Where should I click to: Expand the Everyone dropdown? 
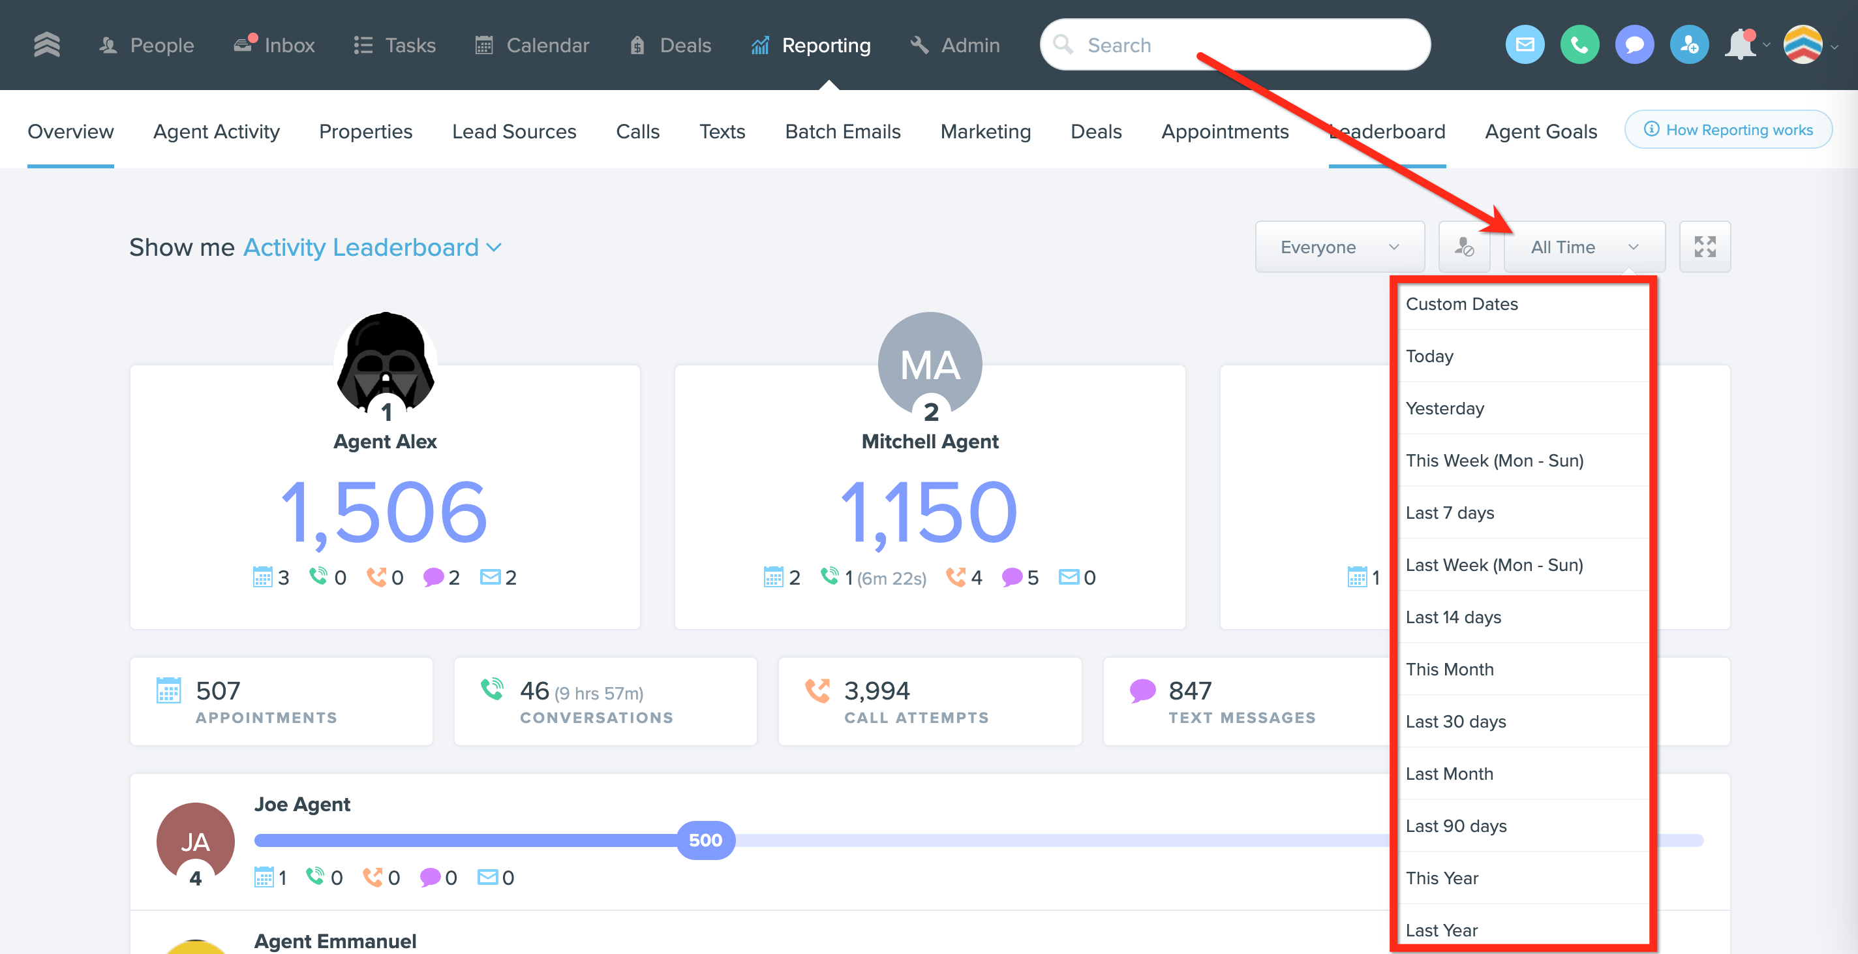(x=1339, y=247)
